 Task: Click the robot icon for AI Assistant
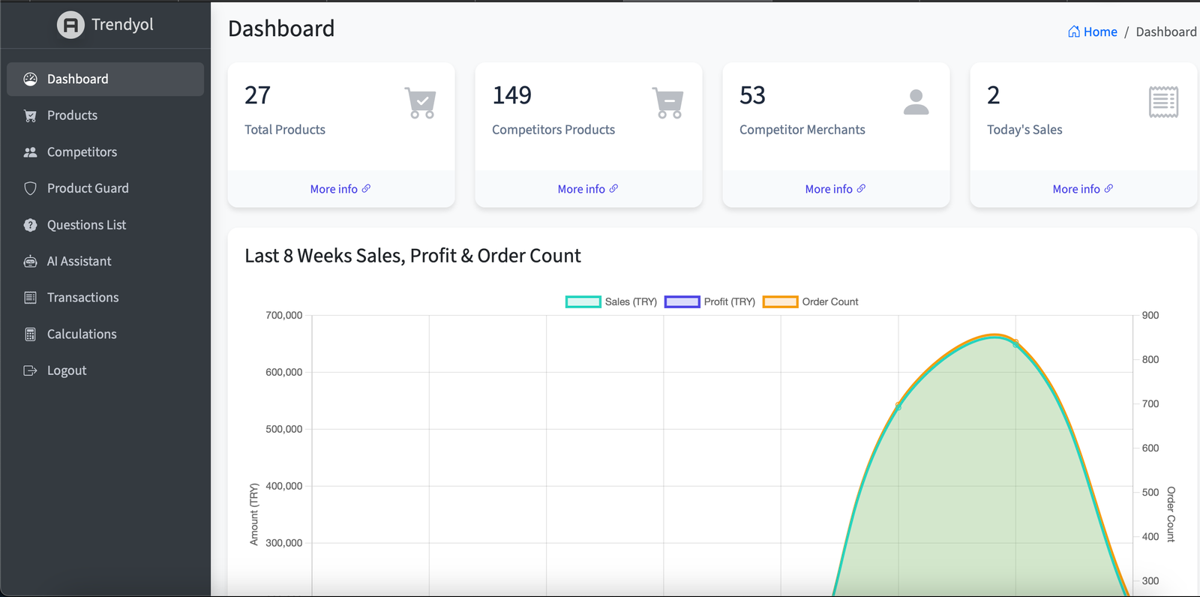pos(30,262)
